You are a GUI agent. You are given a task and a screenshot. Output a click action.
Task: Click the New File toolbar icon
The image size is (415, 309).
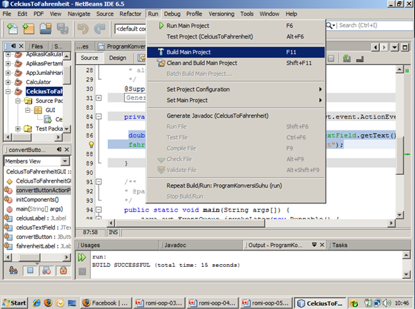tap(12, 29)
